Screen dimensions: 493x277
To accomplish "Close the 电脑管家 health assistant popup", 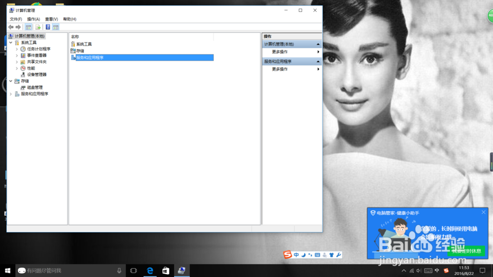I will tap(484, 213).
